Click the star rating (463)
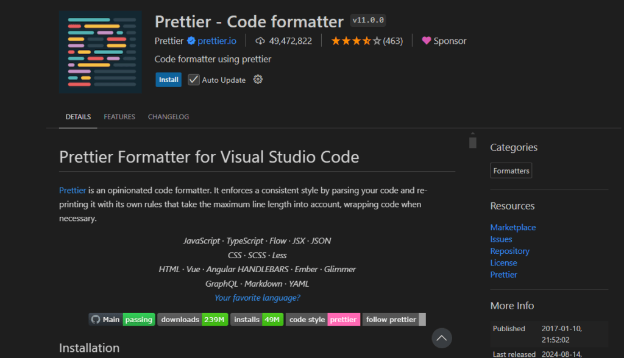The image size is (624, 358). point(367,41)
